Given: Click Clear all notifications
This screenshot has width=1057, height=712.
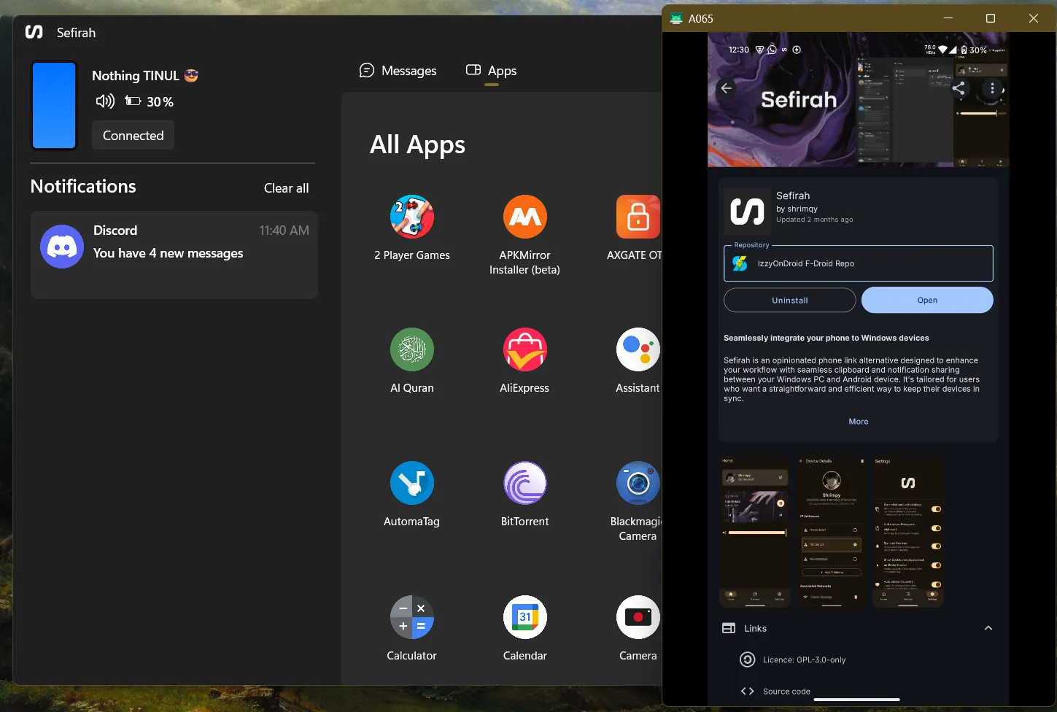Looking at the screenshot, I should click(286, 188).
